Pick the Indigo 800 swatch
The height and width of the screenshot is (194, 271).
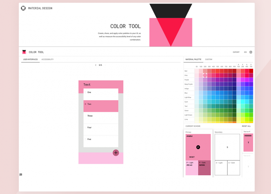[230, 88]
